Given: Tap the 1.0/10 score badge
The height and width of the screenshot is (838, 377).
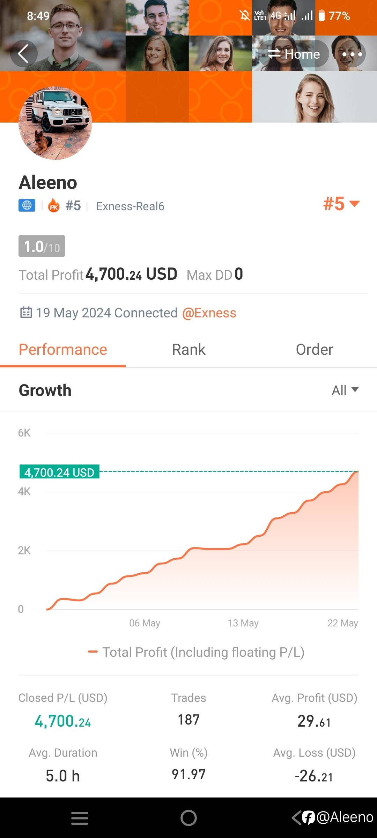Looking at the screenshot, I should pyautogui.click(x=42, y=246).
